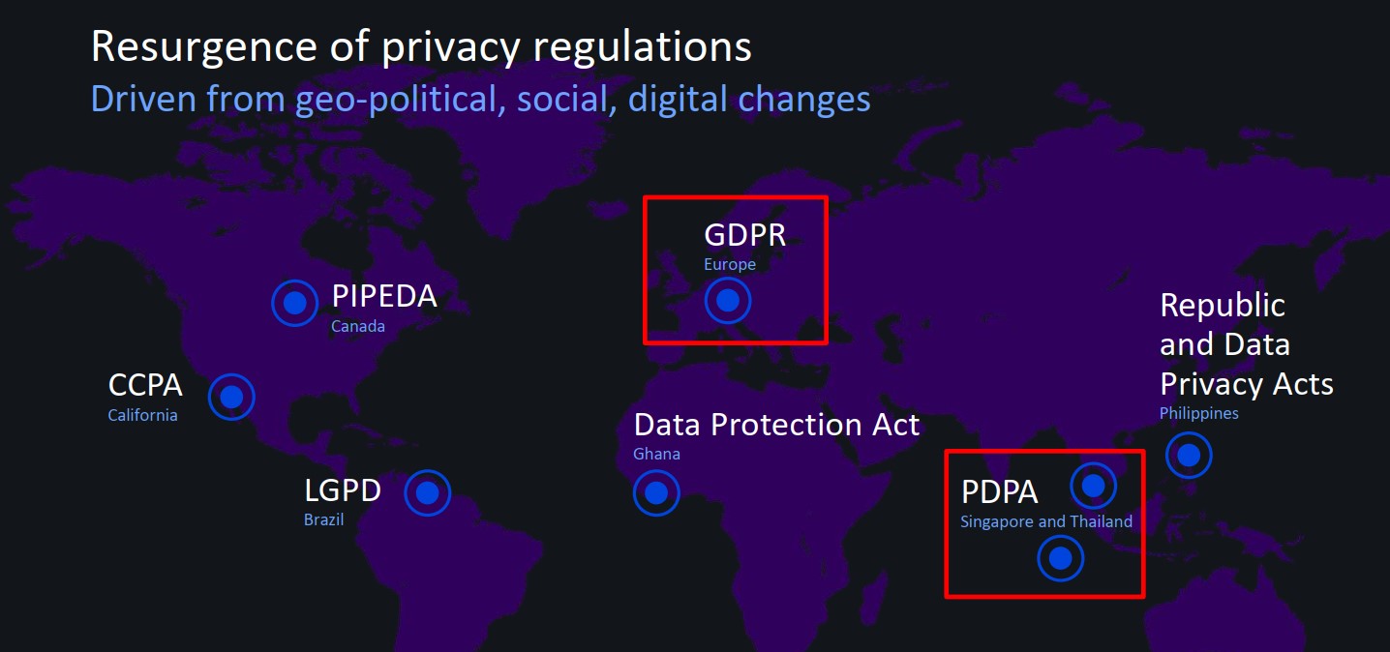Click the subtitle Driven from geo-political changes
Viewport: 1390px width, 652px height.
click(480, 99)
